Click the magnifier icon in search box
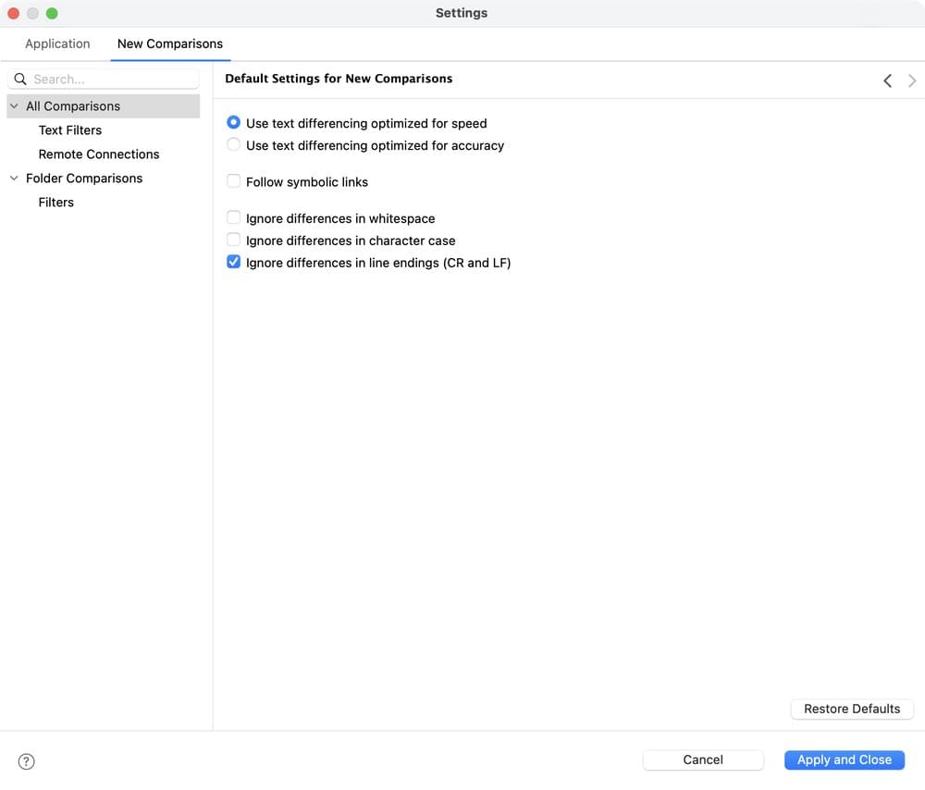The image size is (925, 790). click(20, 79)
